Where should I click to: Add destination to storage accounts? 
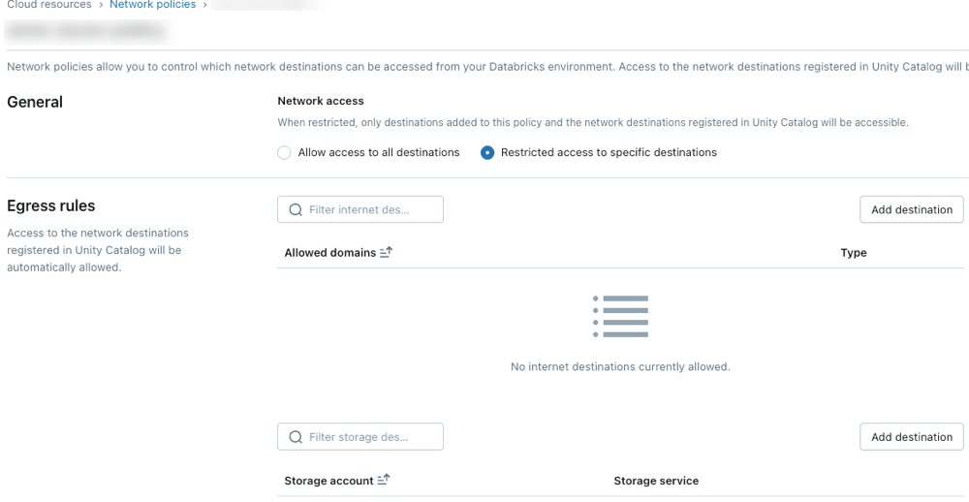911,437
